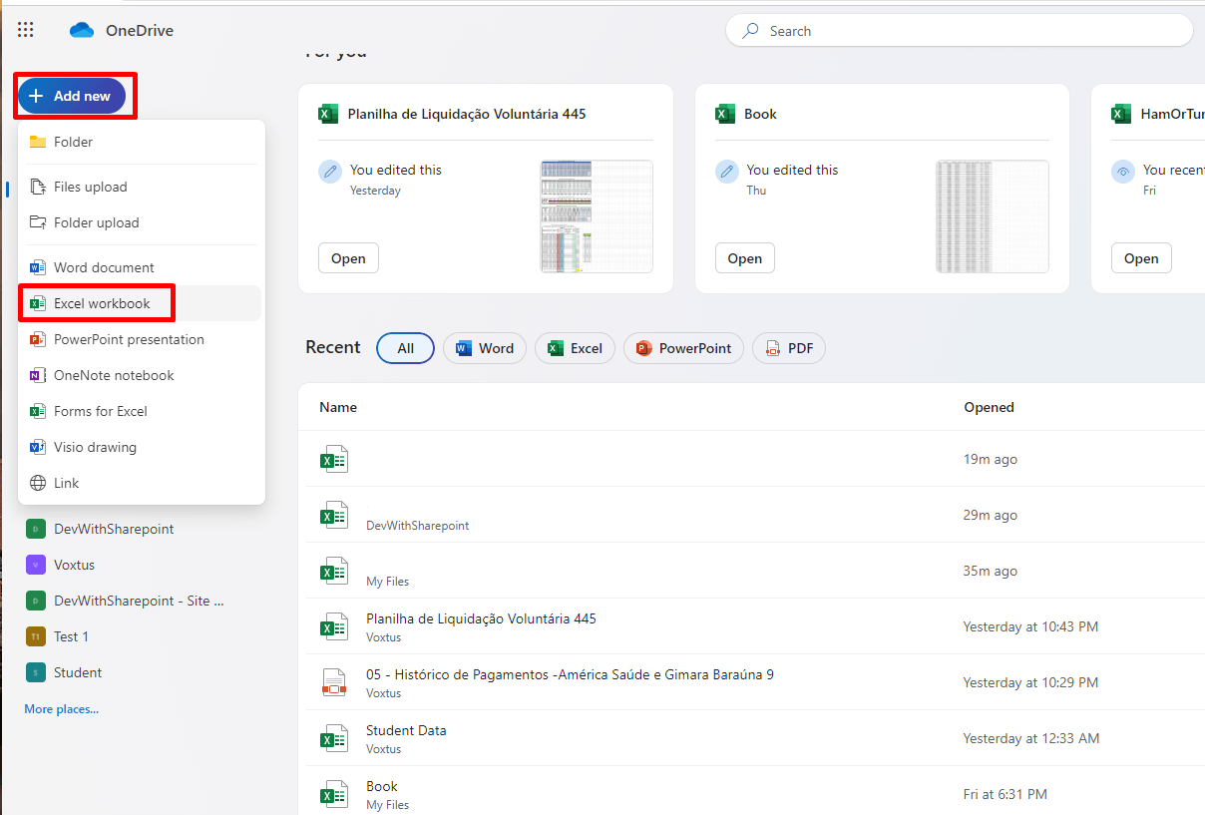Open the HamOrTur card via Open button
1205x815 pixels.
tap(1141, 258)
